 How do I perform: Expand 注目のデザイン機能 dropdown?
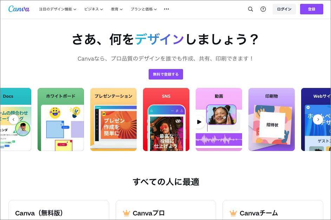point(58,9)
